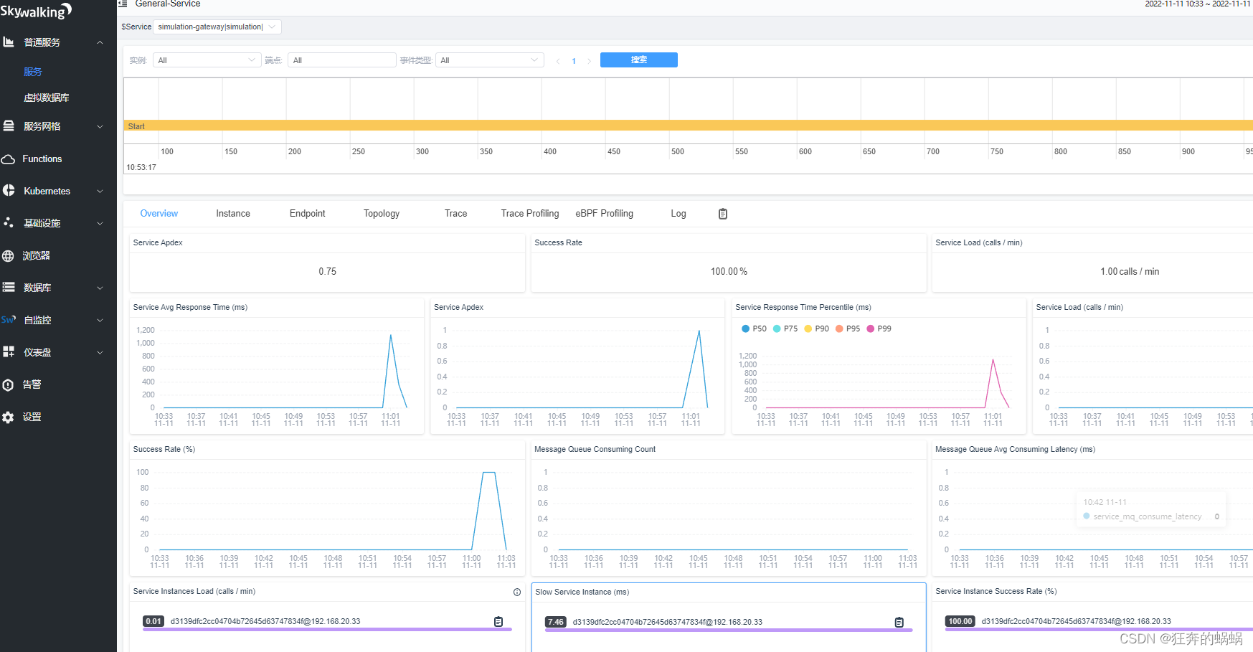Image resolution: width=1253 pixels, height=652 pixels.
Task: Open the 浏览器 menu item
Action: point(36,255)
